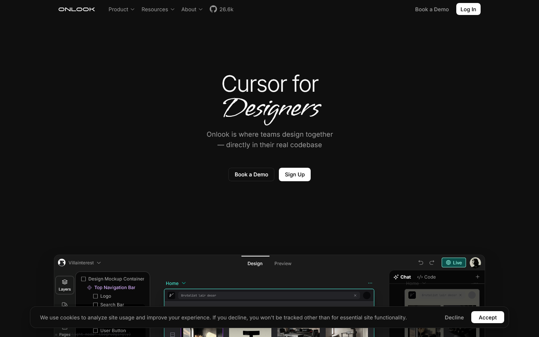Select the Logo layer
Image resolution: width=539 pixels, height=337 pixels.
[x=106, y=296]
